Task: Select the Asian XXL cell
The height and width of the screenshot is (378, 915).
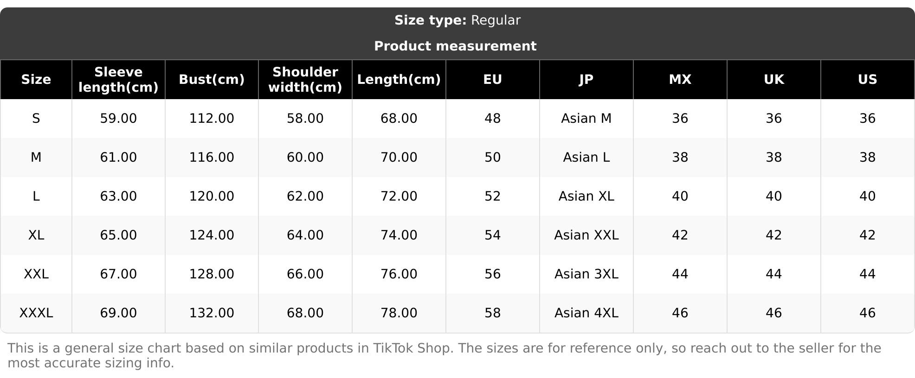Action: coord(586,235)
